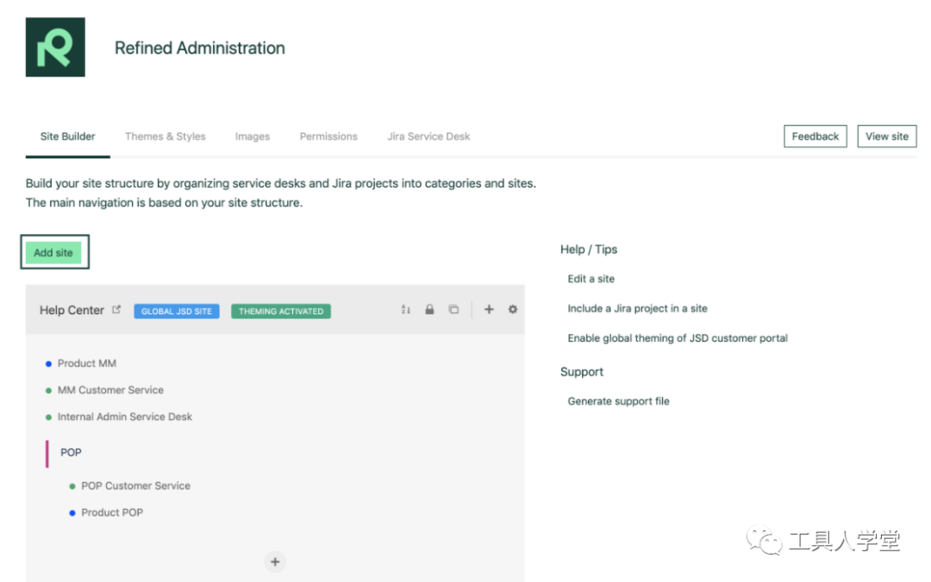This screenshot has width=931, height=582.
Task: Open Help Center external link icon
Action: click(116, 310)
